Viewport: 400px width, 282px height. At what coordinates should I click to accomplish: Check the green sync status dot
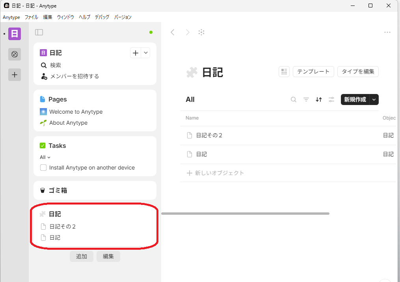151,32
